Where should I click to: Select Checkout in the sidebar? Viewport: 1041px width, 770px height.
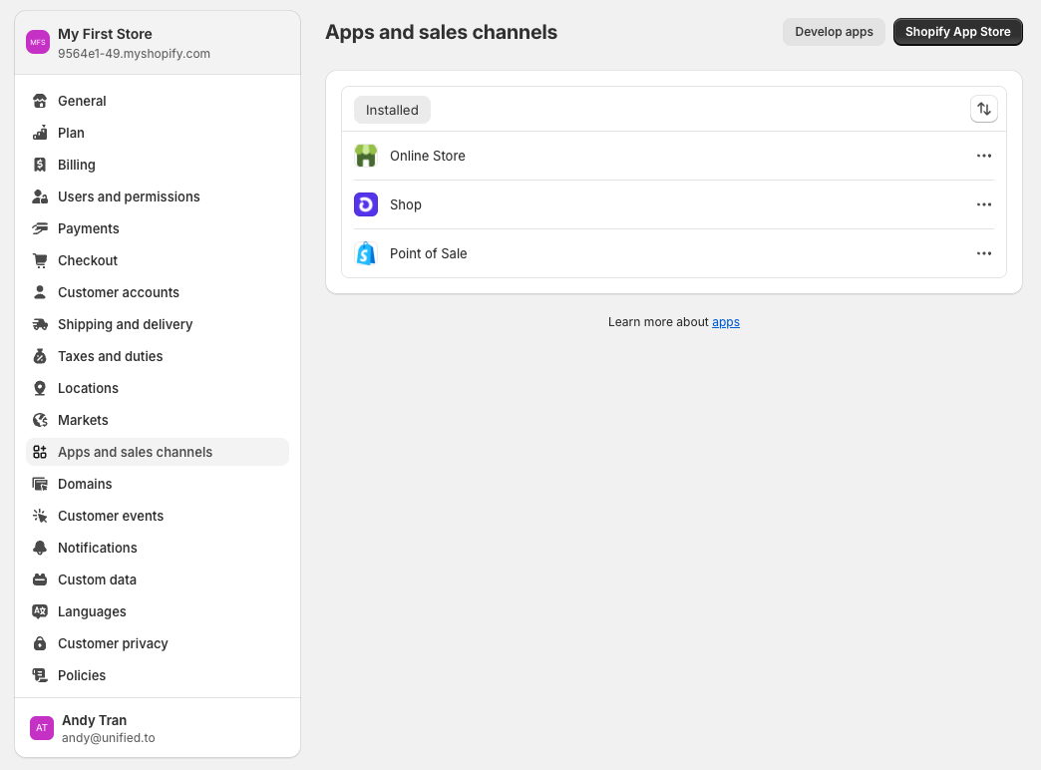(x=158, y=260)
